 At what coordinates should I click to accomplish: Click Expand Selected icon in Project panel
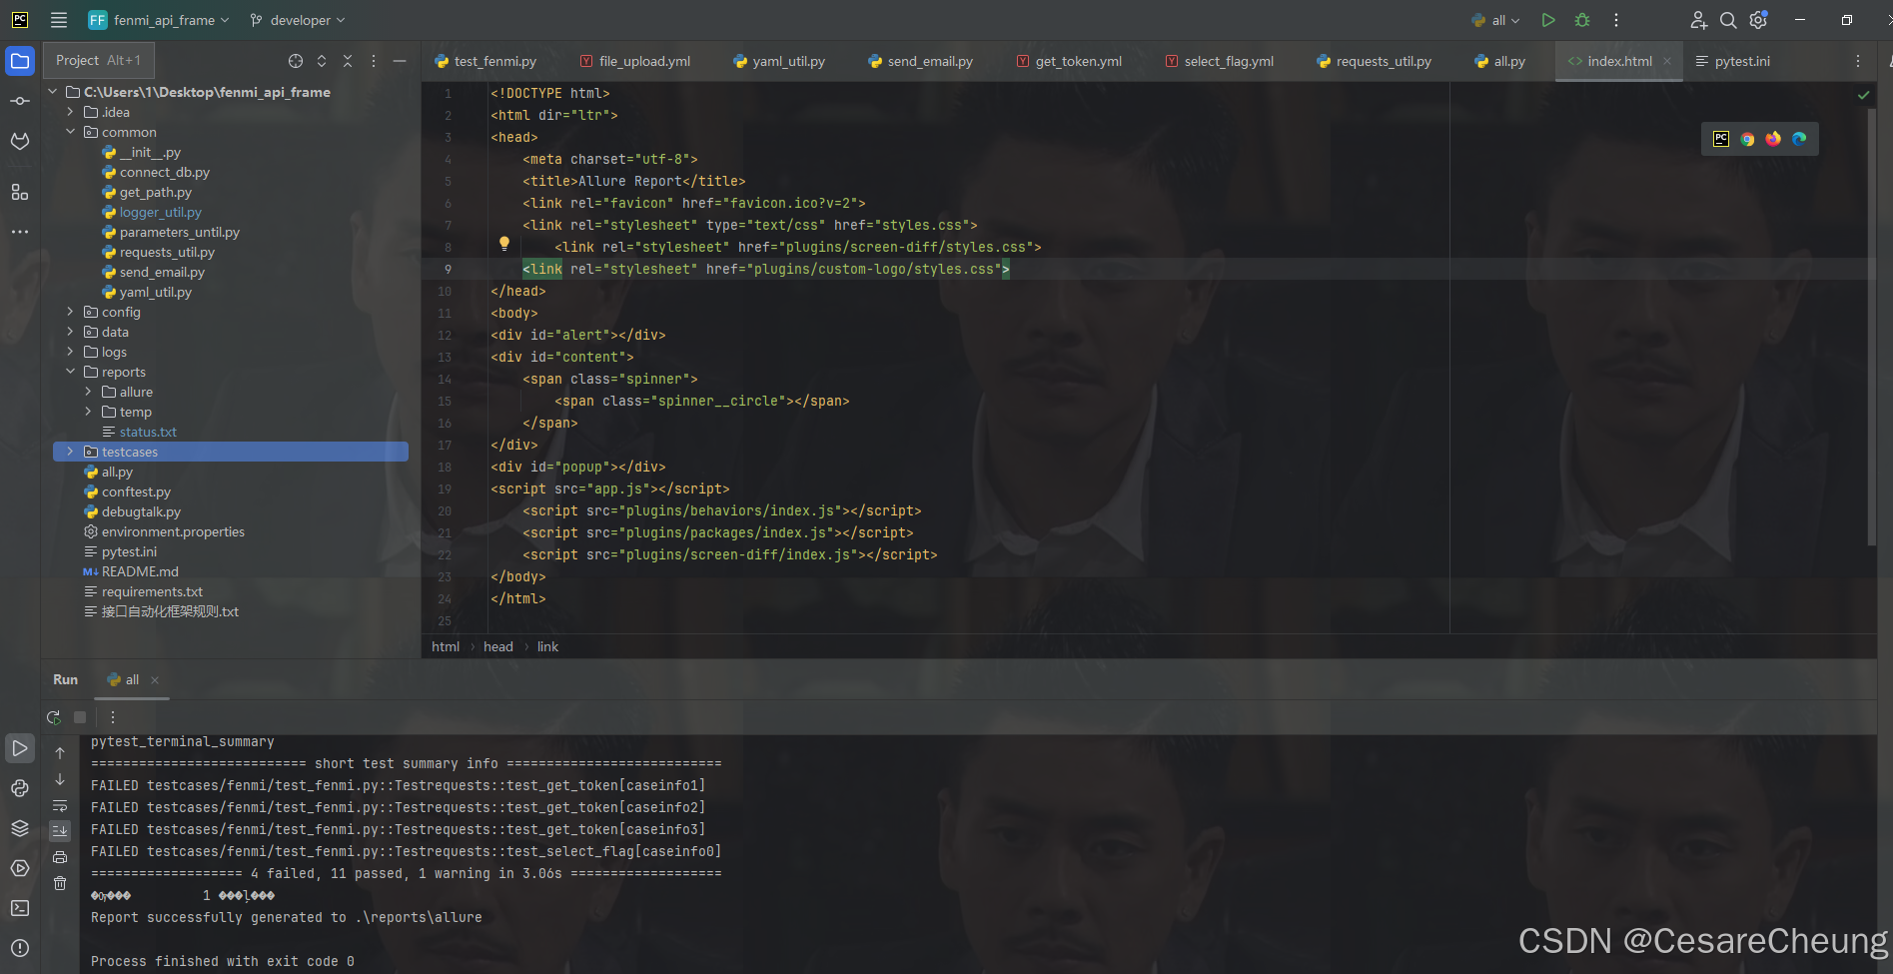(x=322, y=61)
